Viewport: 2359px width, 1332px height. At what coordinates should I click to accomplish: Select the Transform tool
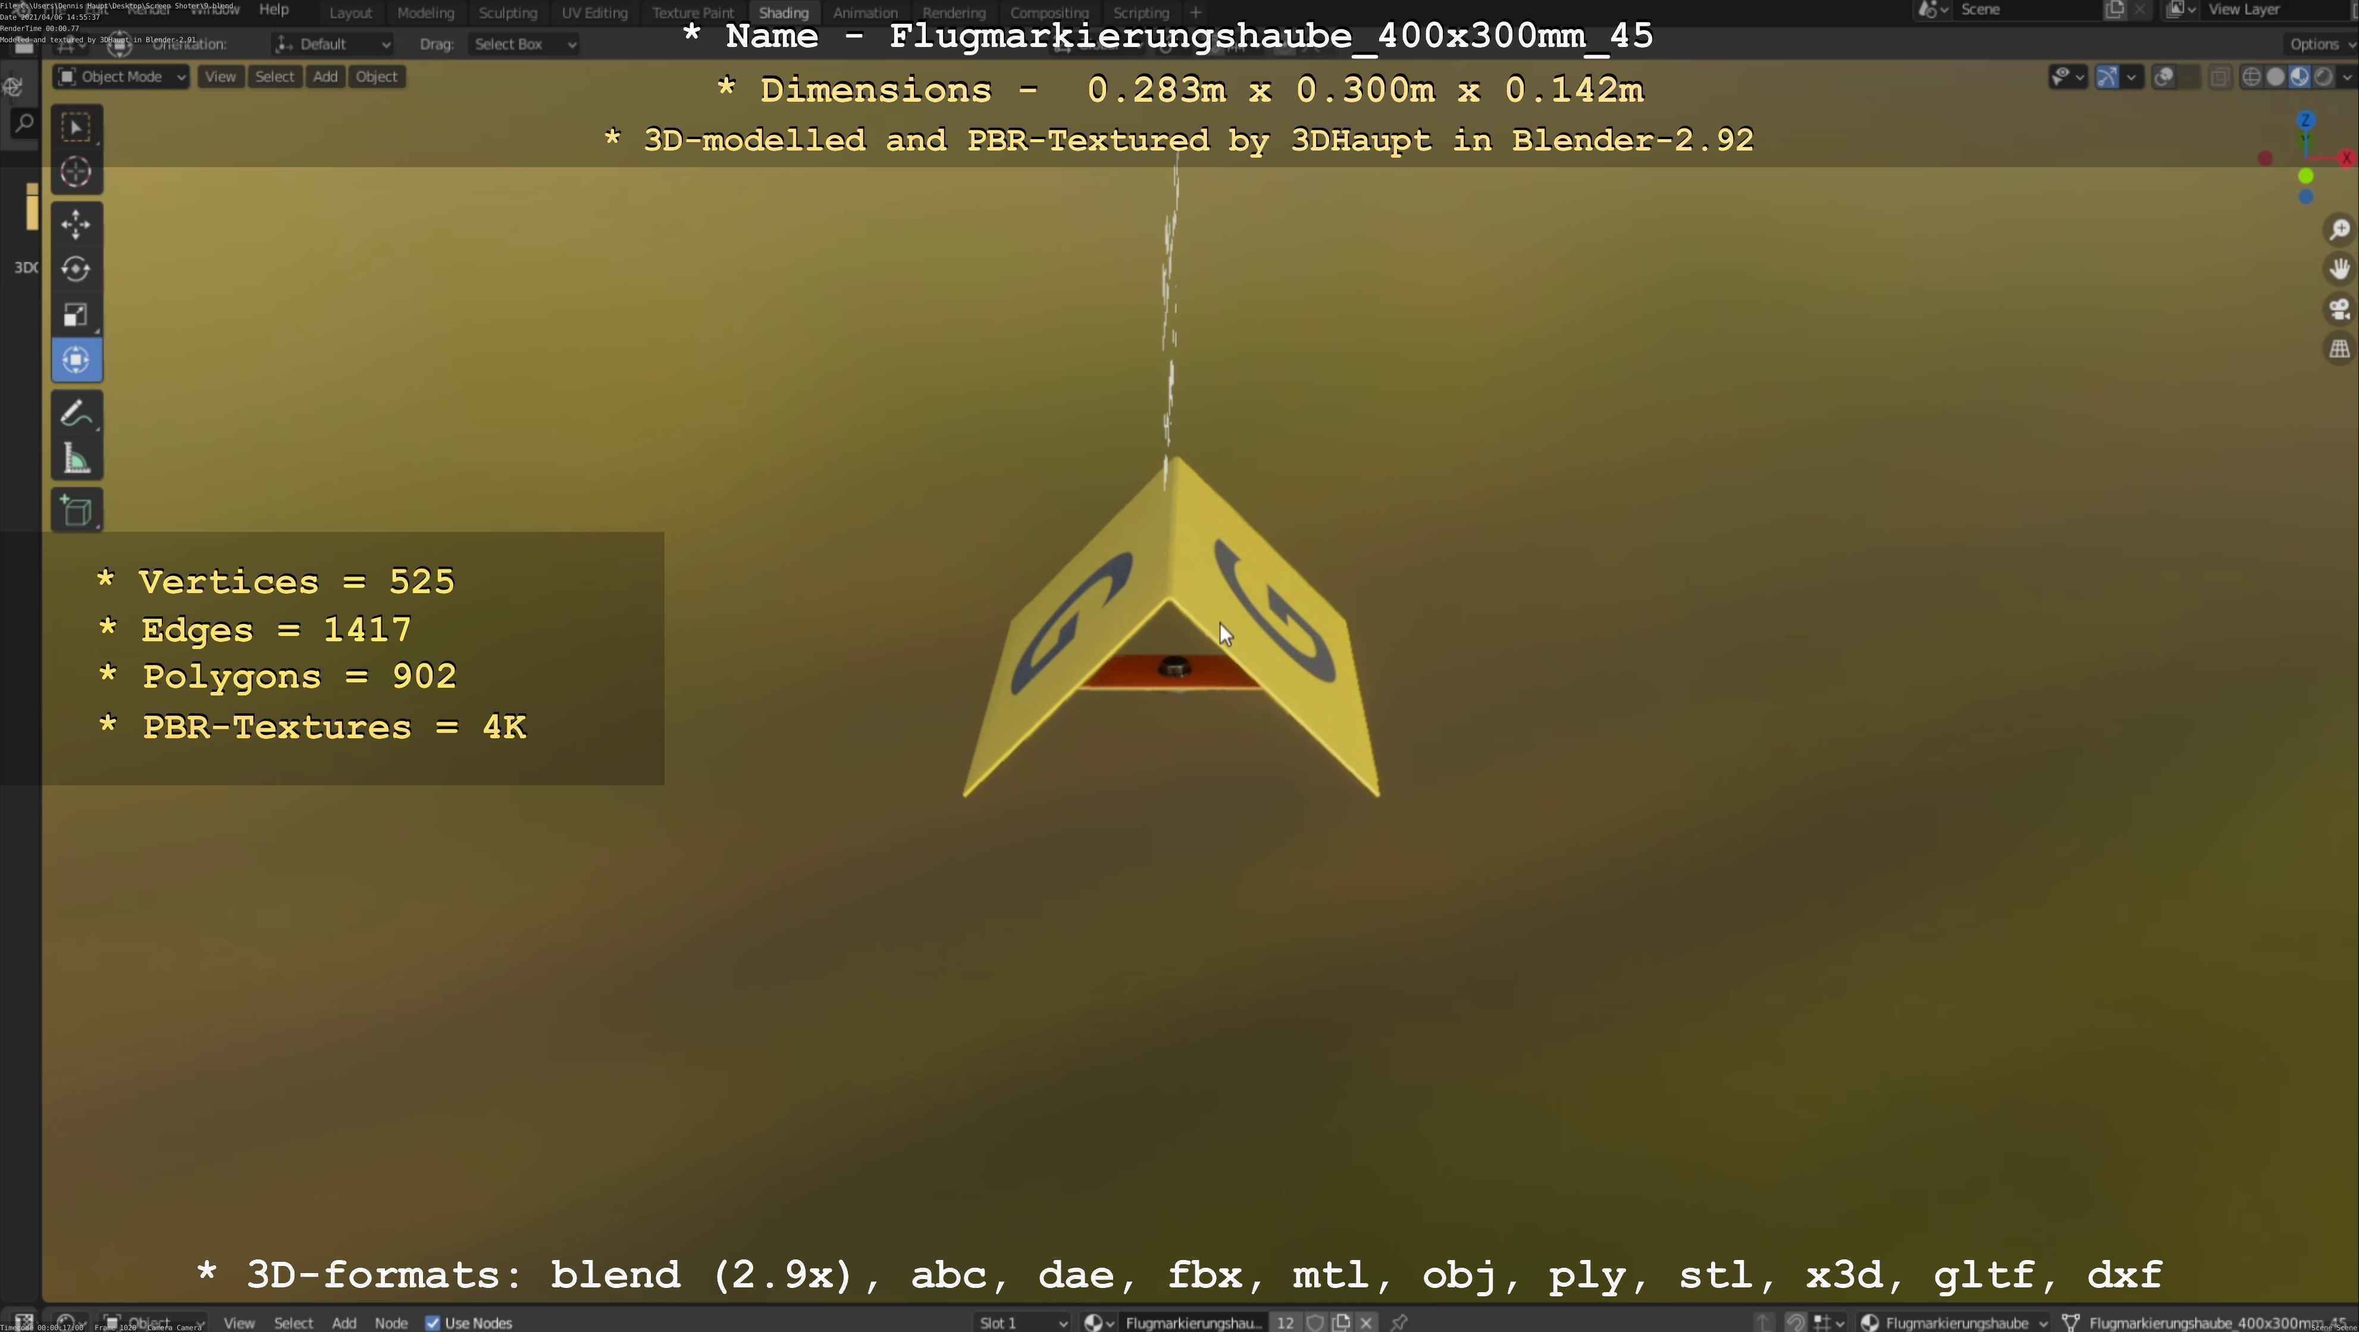click(76, 360)
